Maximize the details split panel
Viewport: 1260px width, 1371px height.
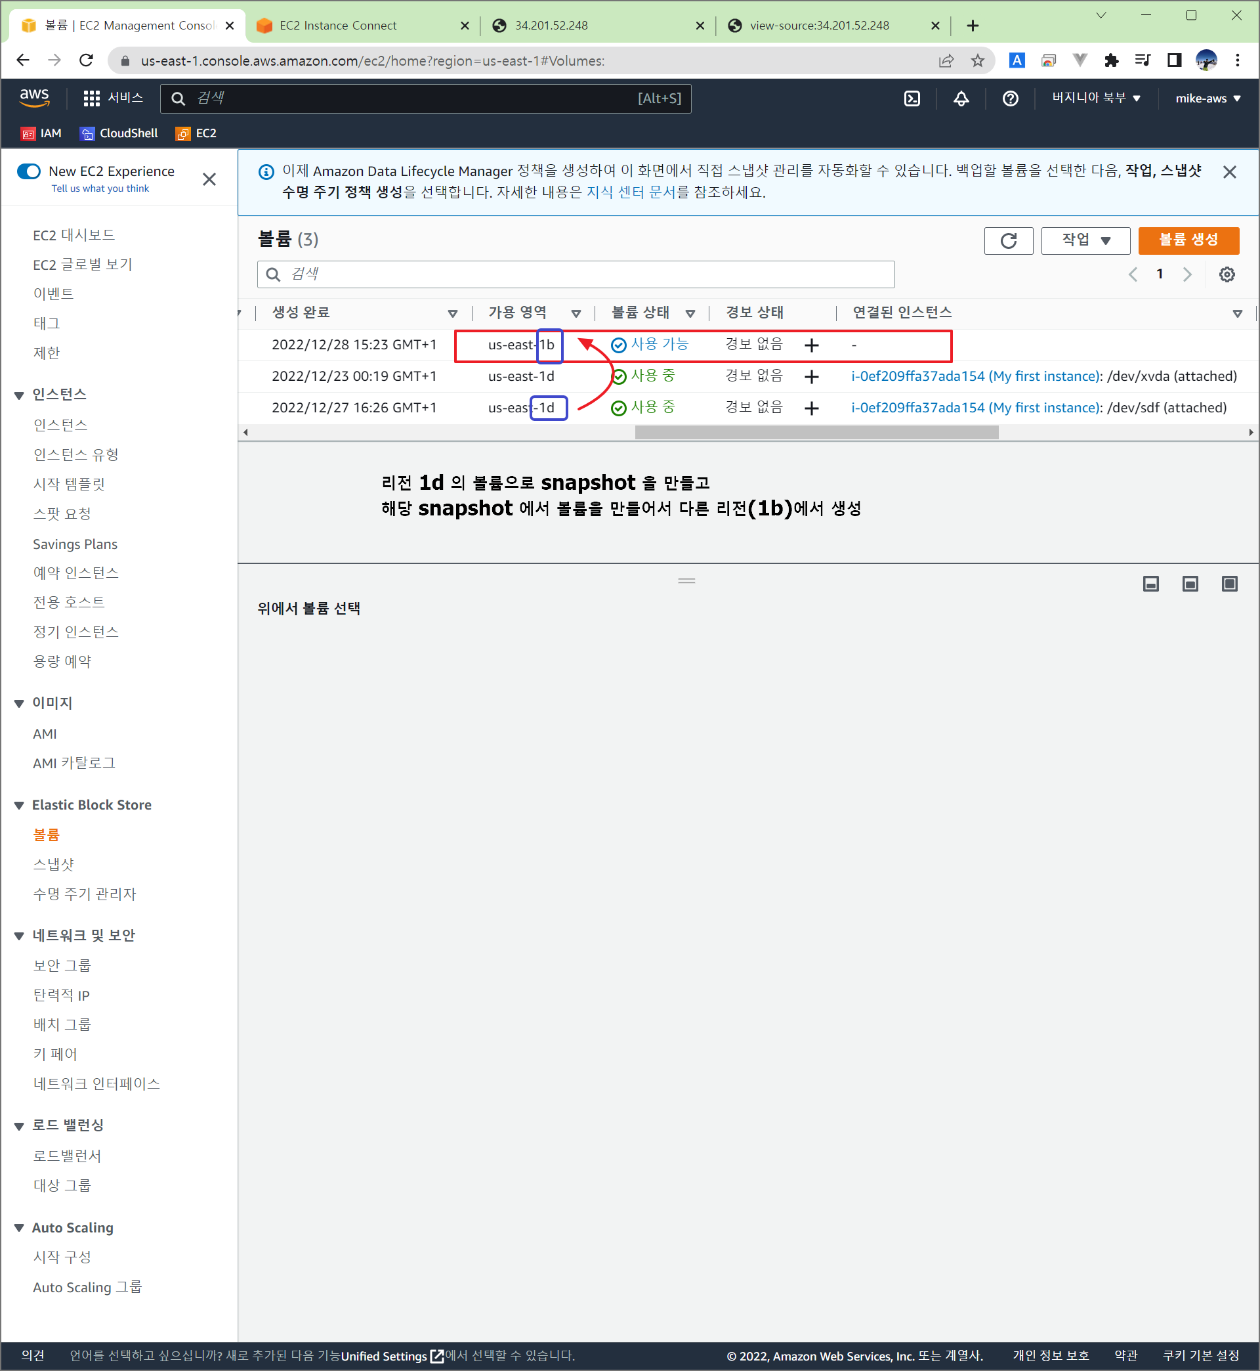tap(1228, 583)
